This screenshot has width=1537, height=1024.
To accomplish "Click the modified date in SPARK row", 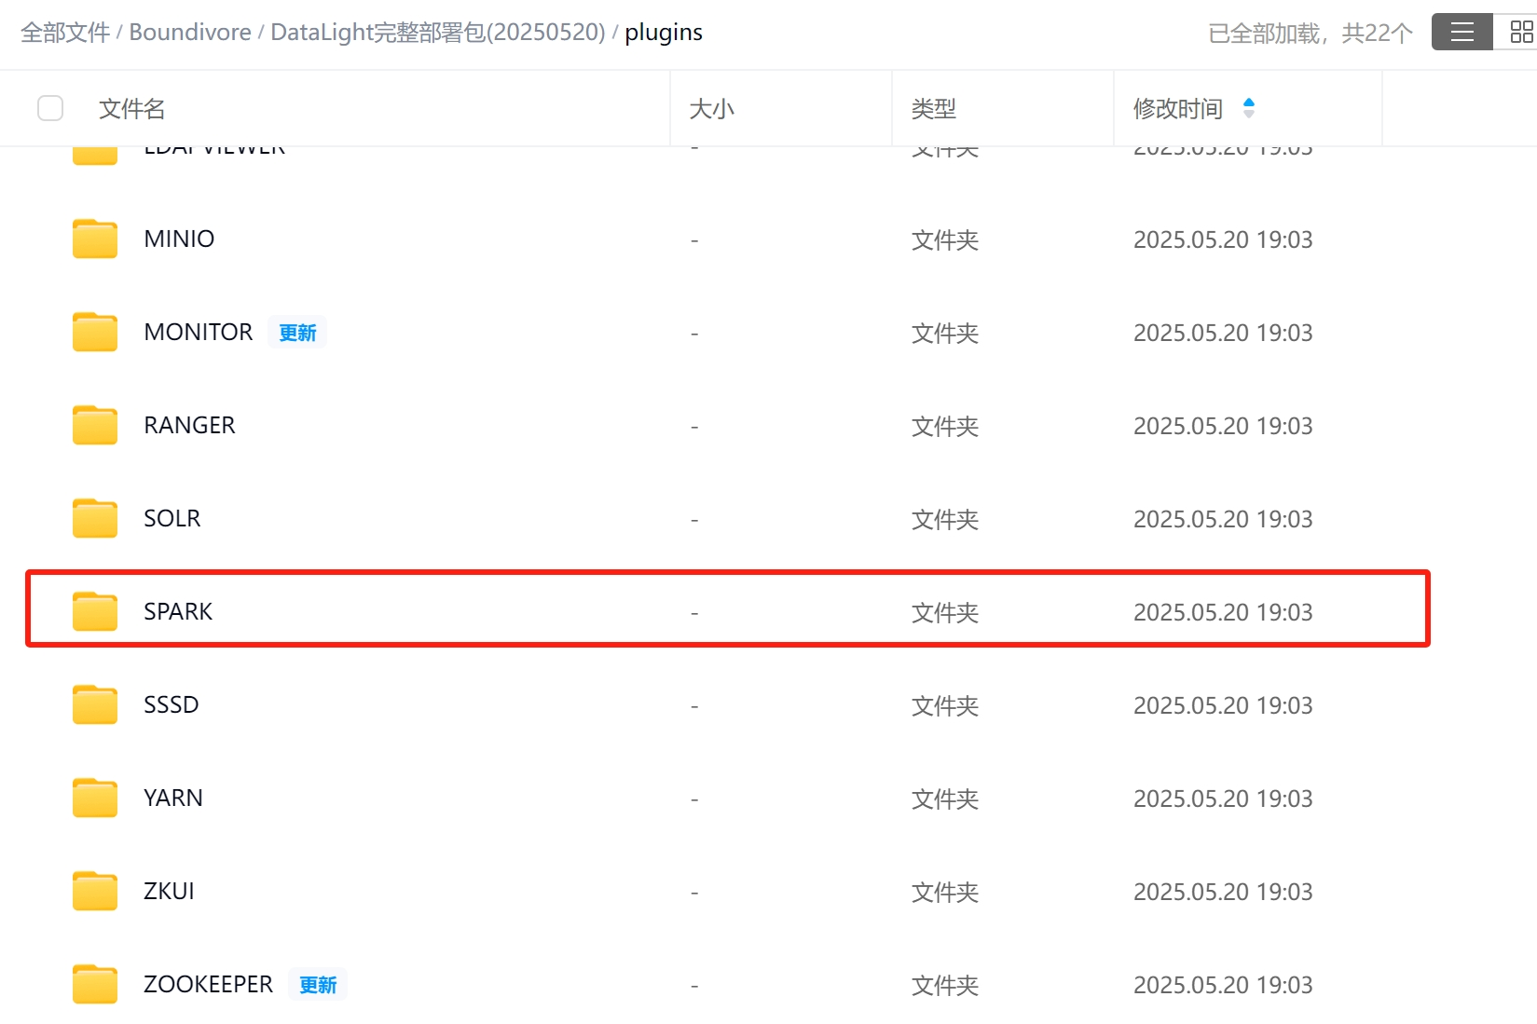I will pyautogui.click(x=1223, y=612).
